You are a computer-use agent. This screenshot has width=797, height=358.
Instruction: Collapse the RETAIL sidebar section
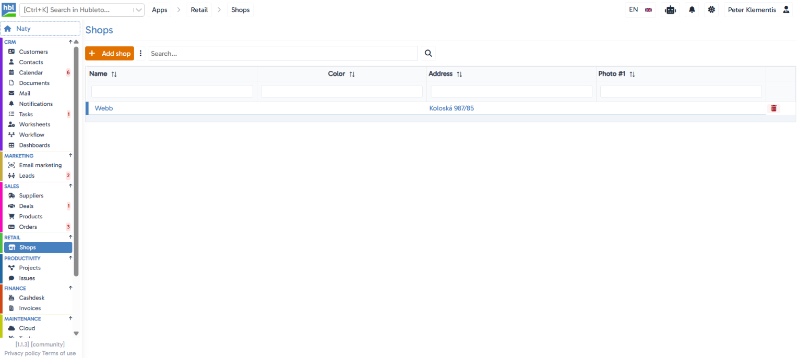[x=70, y=237]
